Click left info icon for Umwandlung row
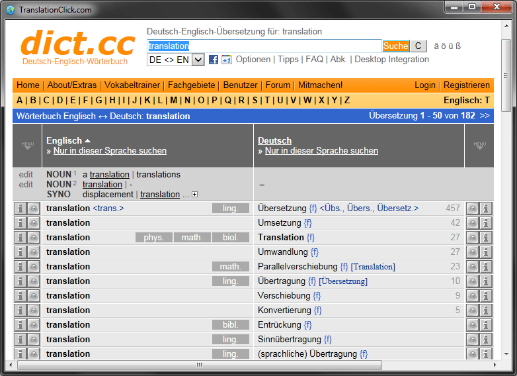Image resolution: width=517 pixels, height=376 pixels. point(20,252)
